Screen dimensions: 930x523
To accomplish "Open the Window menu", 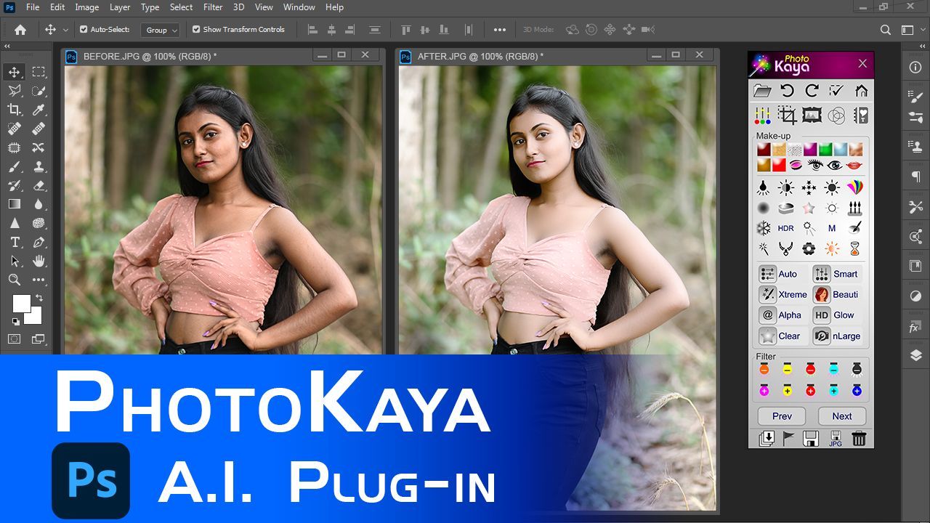I will pos(299,7).
